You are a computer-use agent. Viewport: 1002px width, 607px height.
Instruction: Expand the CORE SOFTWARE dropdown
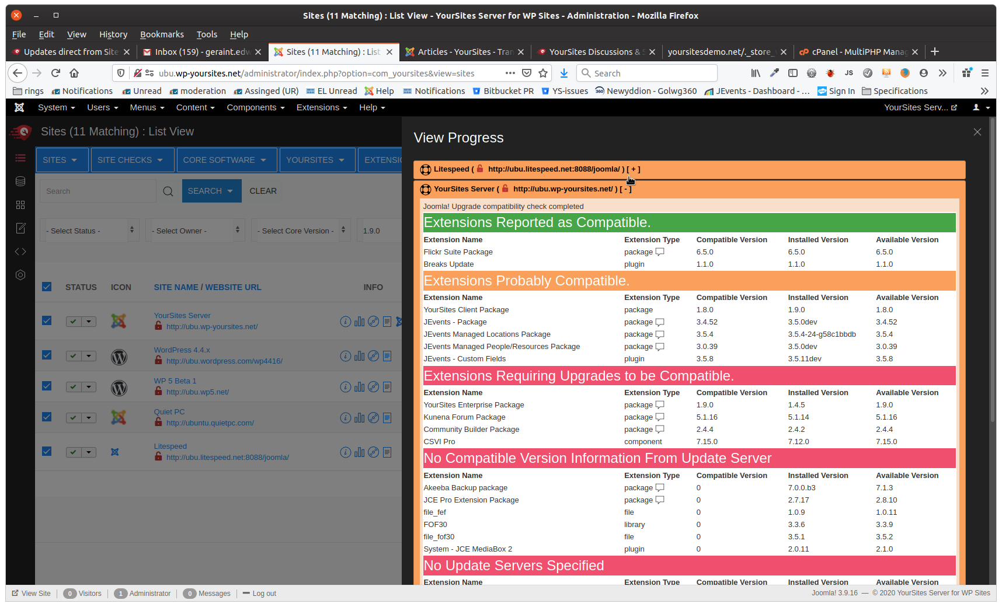pyautogui.click(x=227, y=160)
